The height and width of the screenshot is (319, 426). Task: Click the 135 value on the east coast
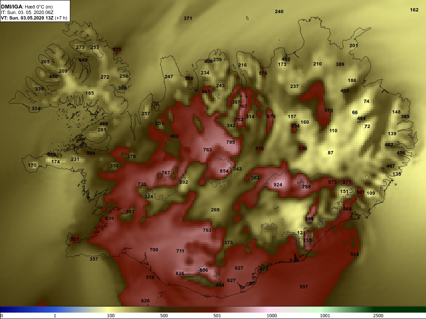[x=397, y=174]
